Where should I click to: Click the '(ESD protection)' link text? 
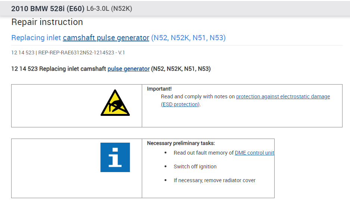pos(181,104)
